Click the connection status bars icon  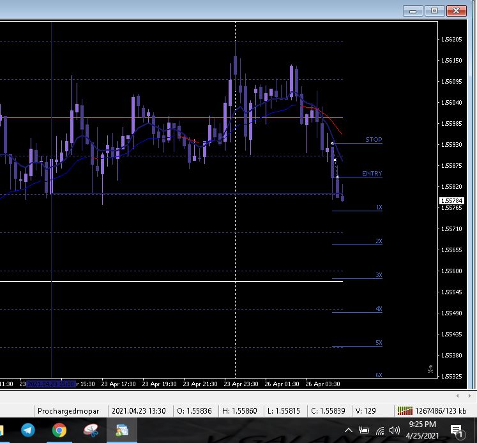[x=405, y=411]
